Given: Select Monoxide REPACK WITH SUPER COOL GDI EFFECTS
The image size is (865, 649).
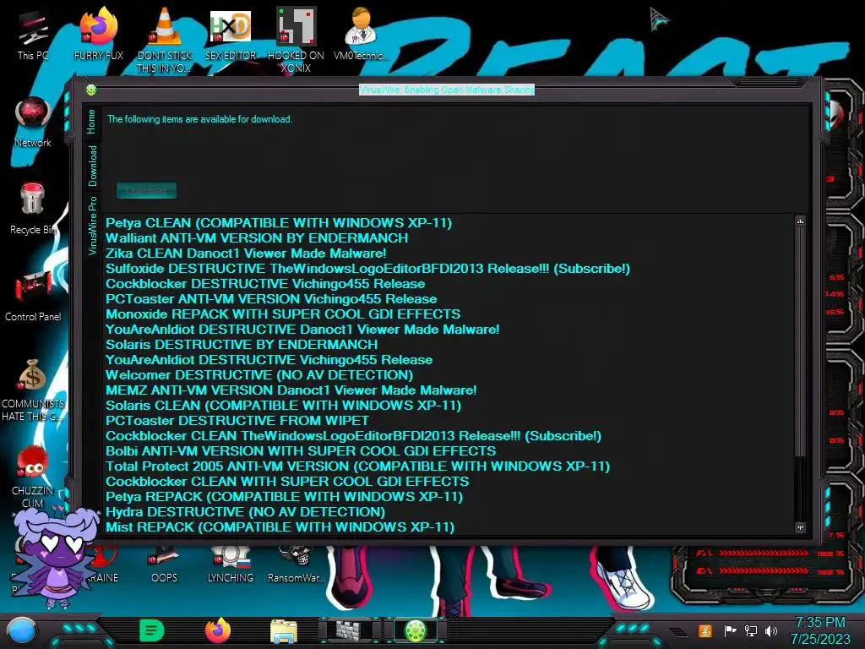Looking at the screenshot, I should point(283,314).
